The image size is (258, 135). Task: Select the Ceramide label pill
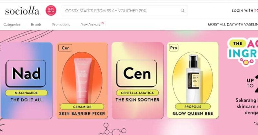[x=82, y=107]
